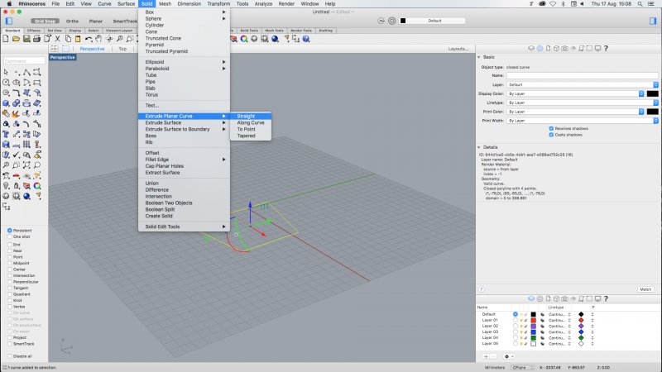This screenshot has width=662, height=372.
Task: Open the CPlane dropdown in the status bar
Action: click(x=522, y=368)
